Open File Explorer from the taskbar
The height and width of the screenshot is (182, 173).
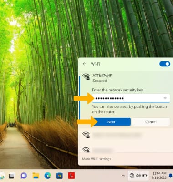36,176
